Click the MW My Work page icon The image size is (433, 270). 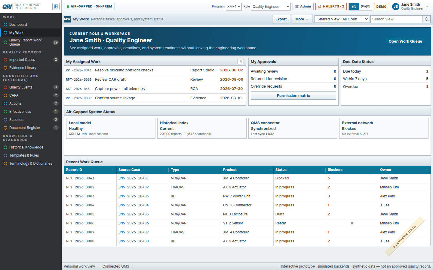coord(67,19)
